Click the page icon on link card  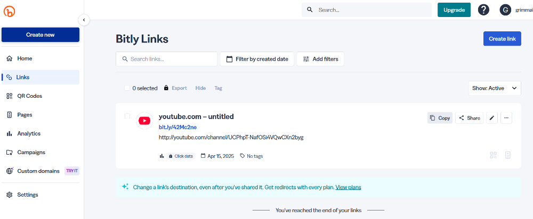coord(508,155)
